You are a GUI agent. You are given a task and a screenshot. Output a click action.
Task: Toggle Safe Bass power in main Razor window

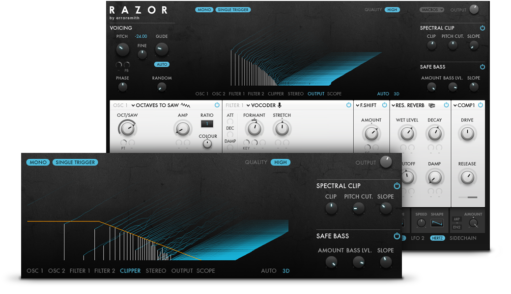[x=483, y=67]
